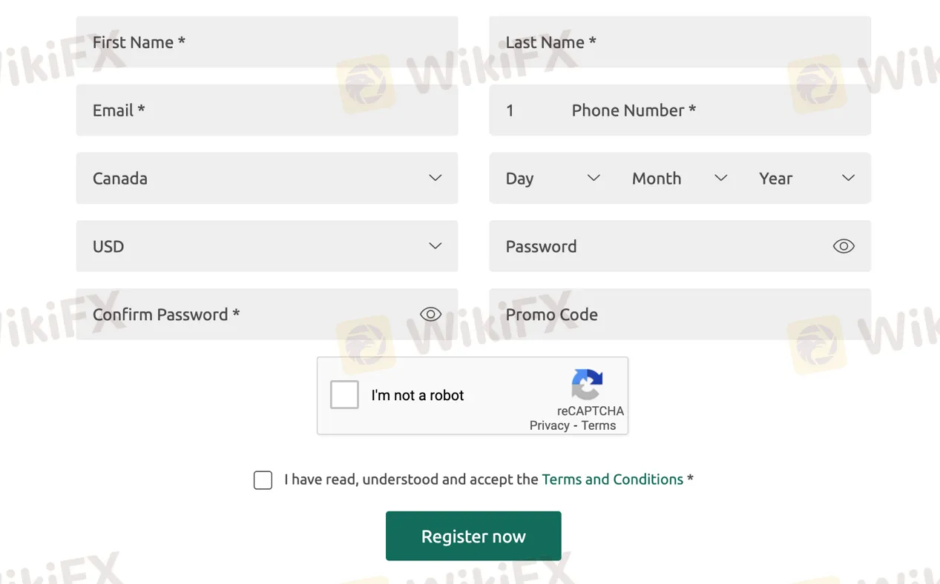Open the Canada country dropdown

[x=266, y=179]
